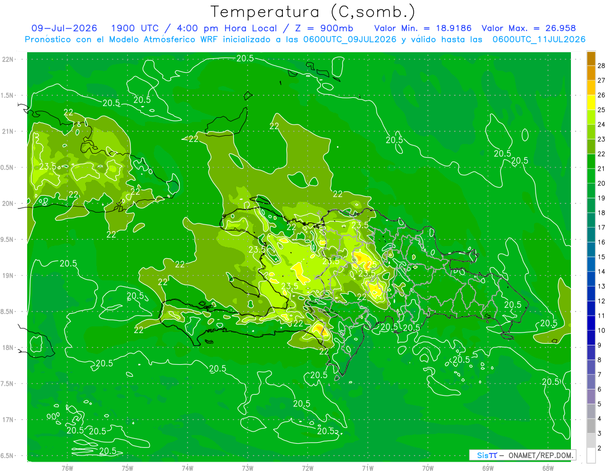615x475 pixels.
Task: Click the "70W" longitude axis label
Action: tap(428, 468)
